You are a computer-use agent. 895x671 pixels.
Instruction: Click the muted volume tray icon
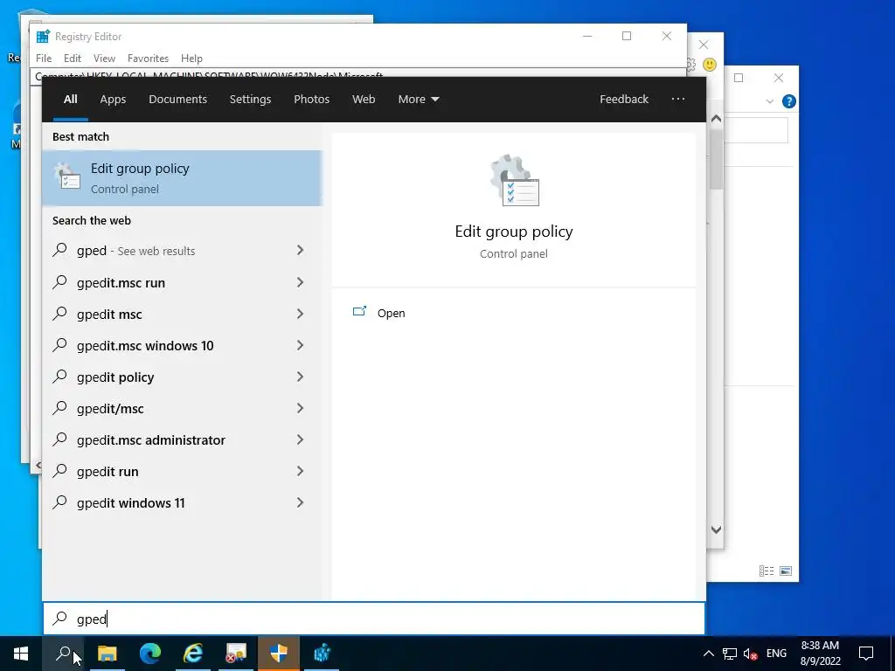click(750, 654)
